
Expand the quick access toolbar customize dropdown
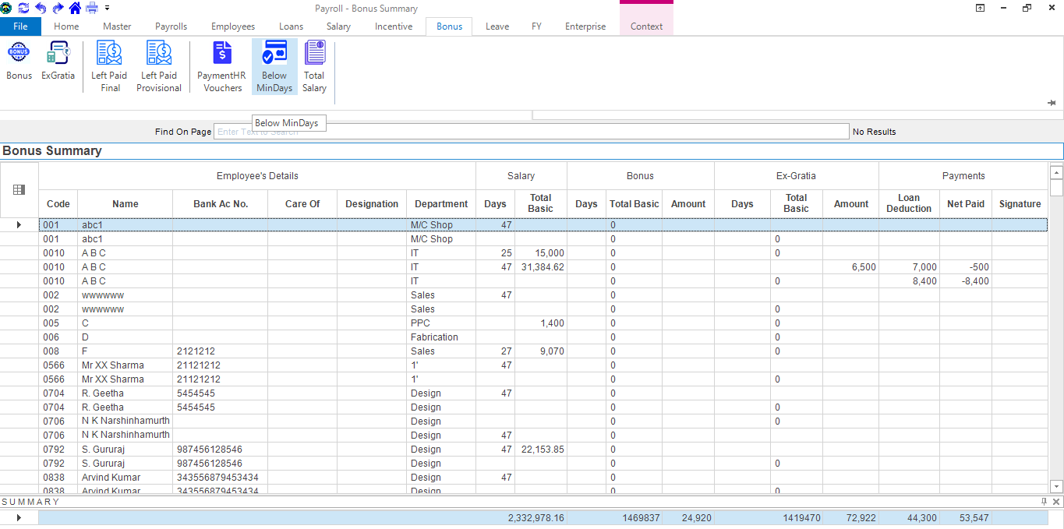pyautogui.click(x=107, y=8)
